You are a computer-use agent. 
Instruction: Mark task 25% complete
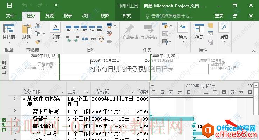[76, 28]
